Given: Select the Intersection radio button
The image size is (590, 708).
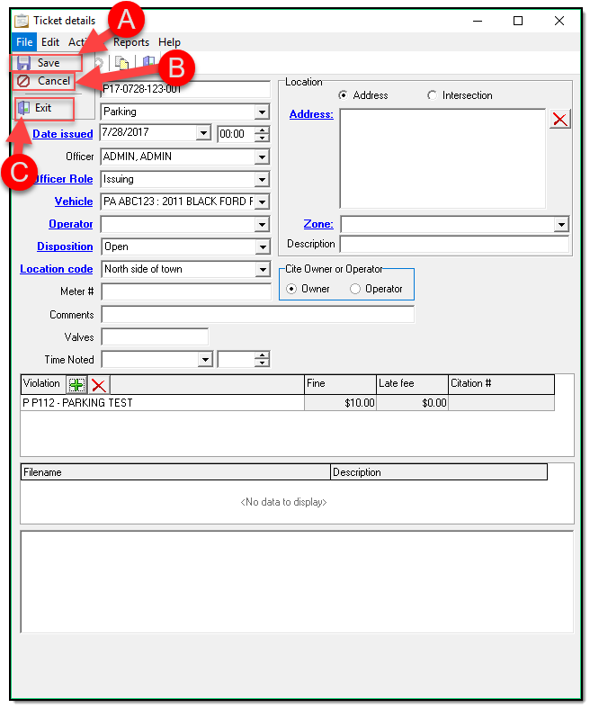Looking at the screenshot, I should click(x=433, y=95).
